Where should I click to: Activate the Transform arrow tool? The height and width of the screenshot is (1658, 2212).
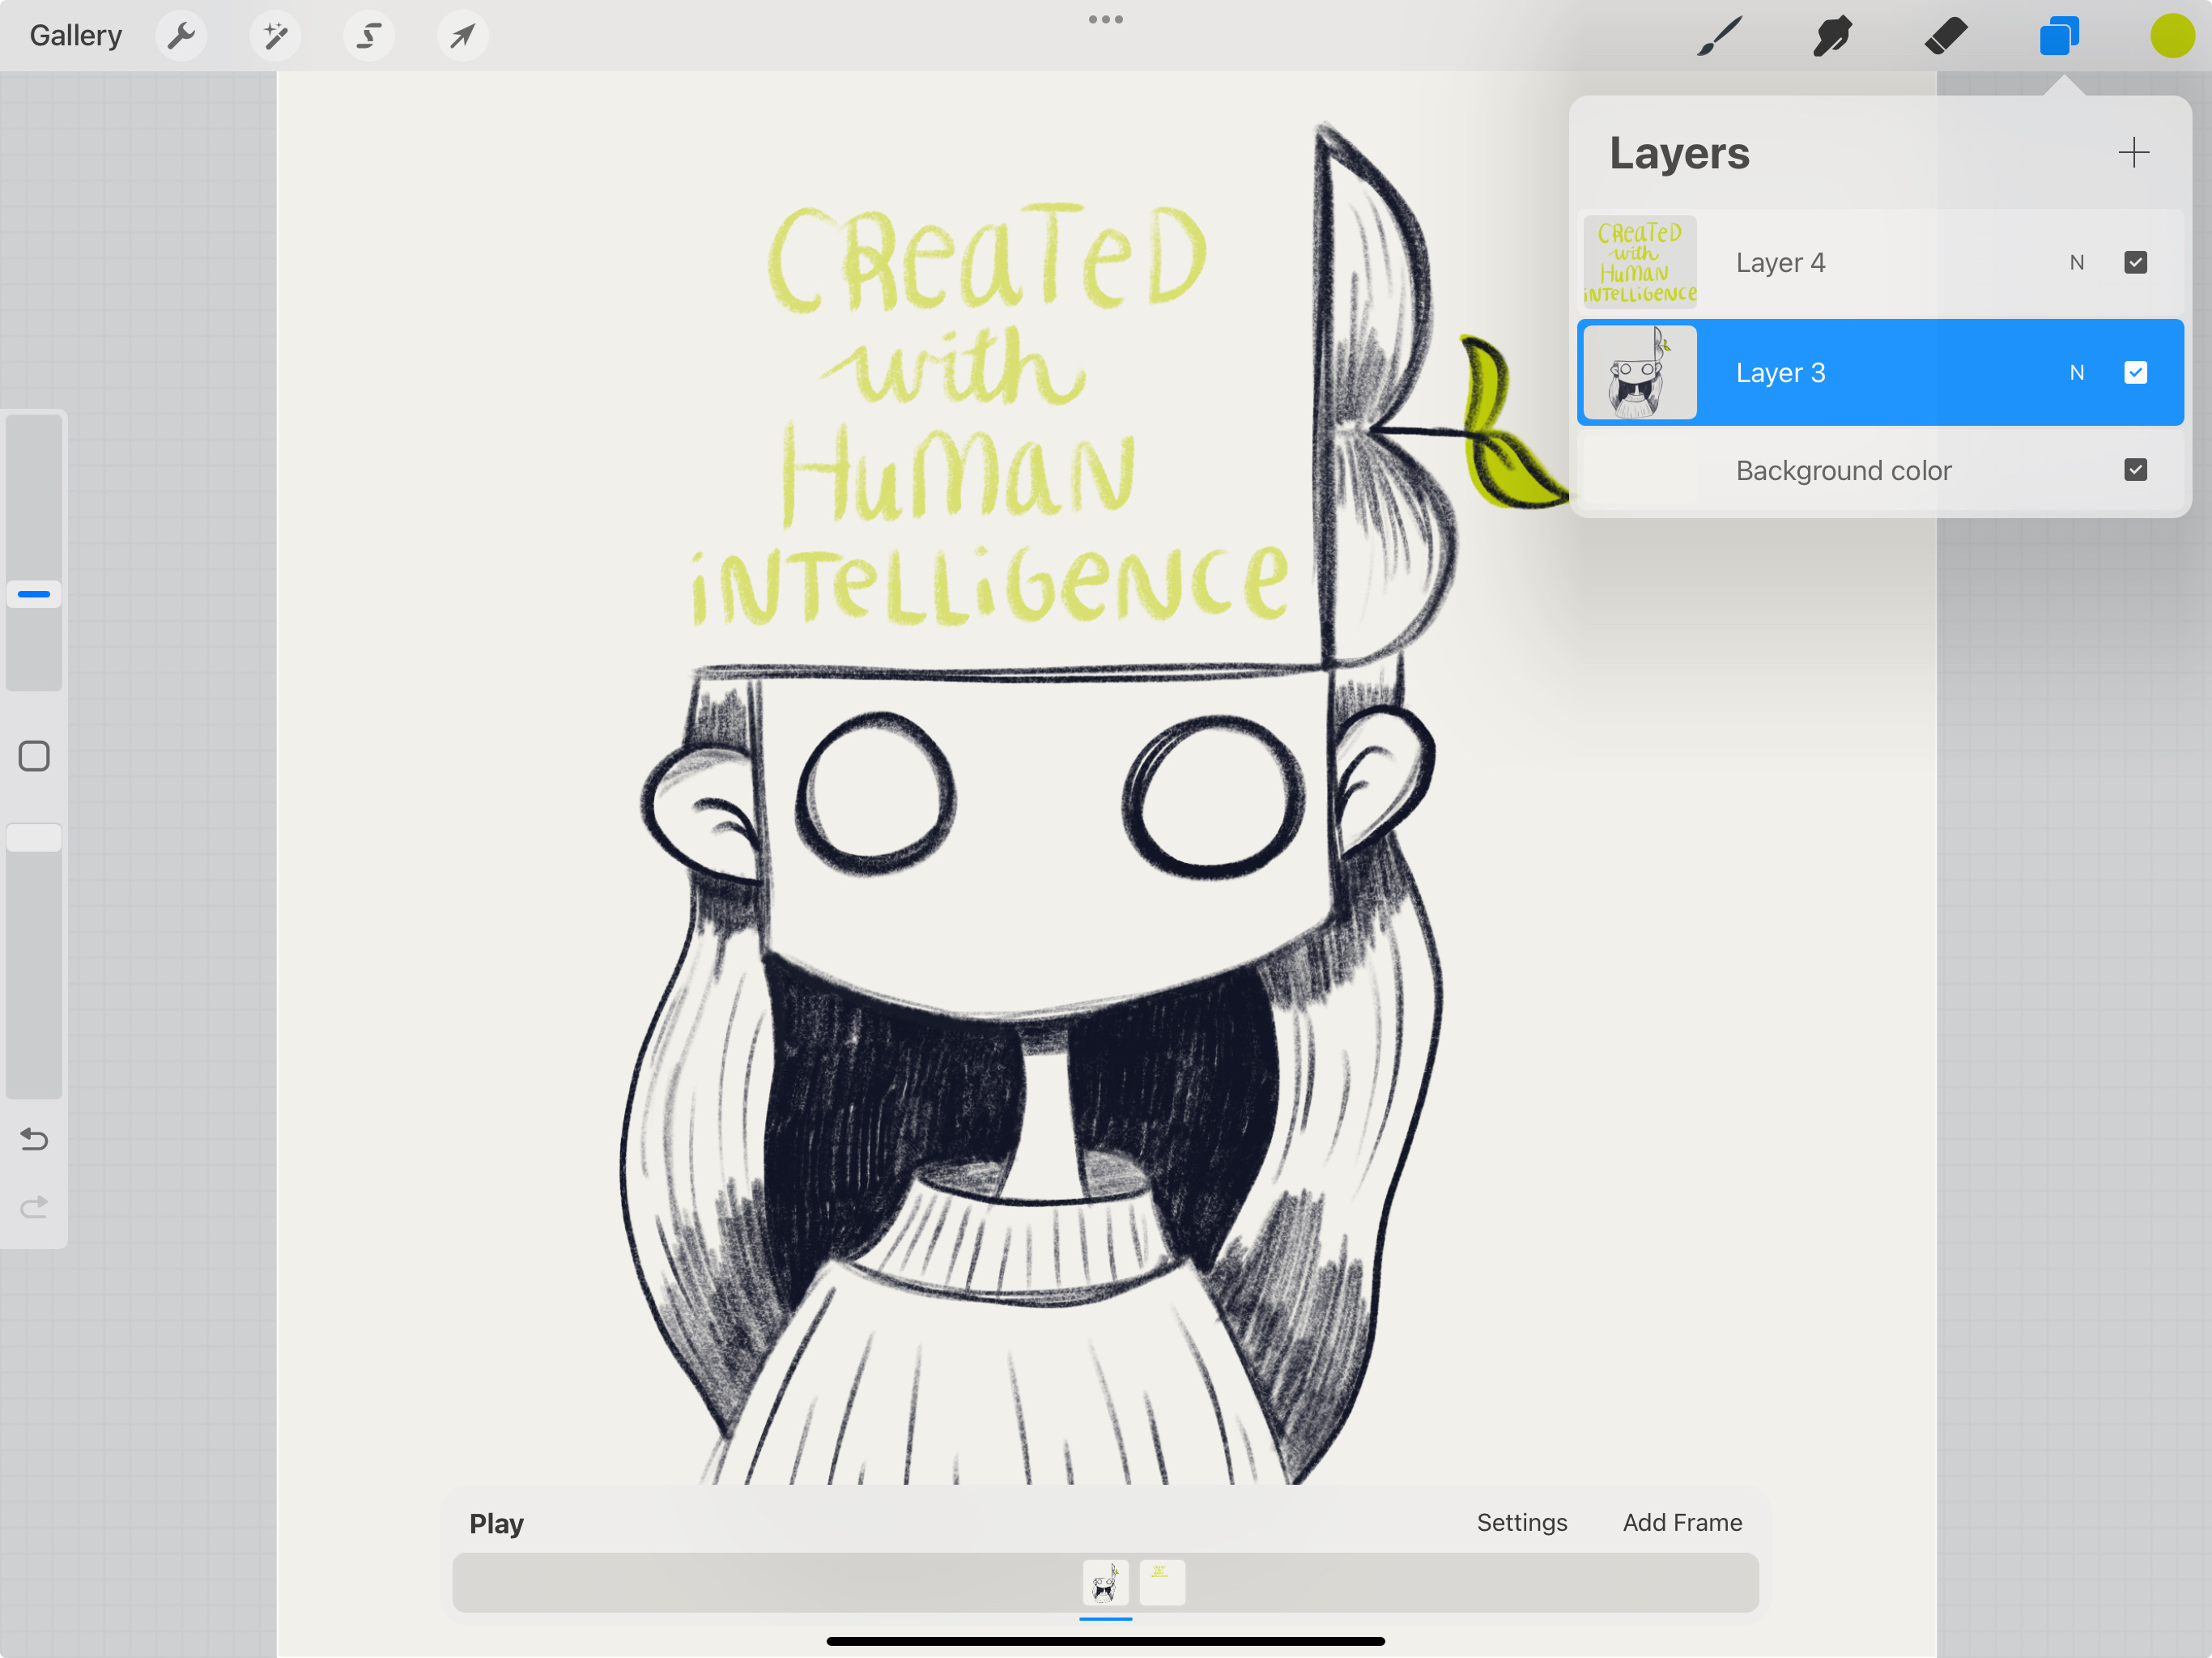click(462, 36)
